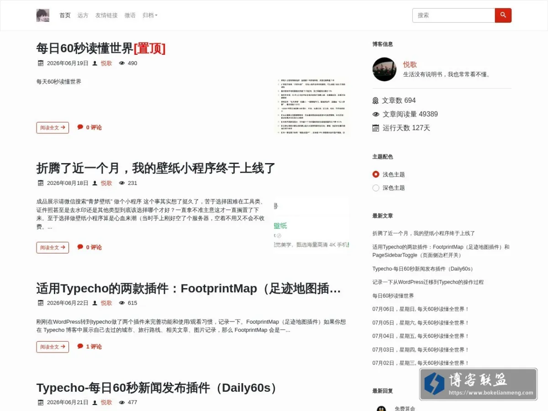Screen dimensions: 548x411
Task: Go to the 首页 nav item
Action: point(65,15)
